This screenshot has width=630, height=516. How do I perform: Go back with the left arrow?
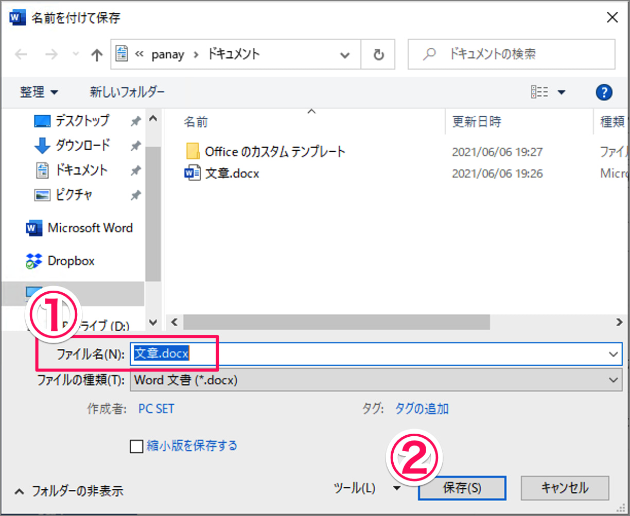coord(21,55)
